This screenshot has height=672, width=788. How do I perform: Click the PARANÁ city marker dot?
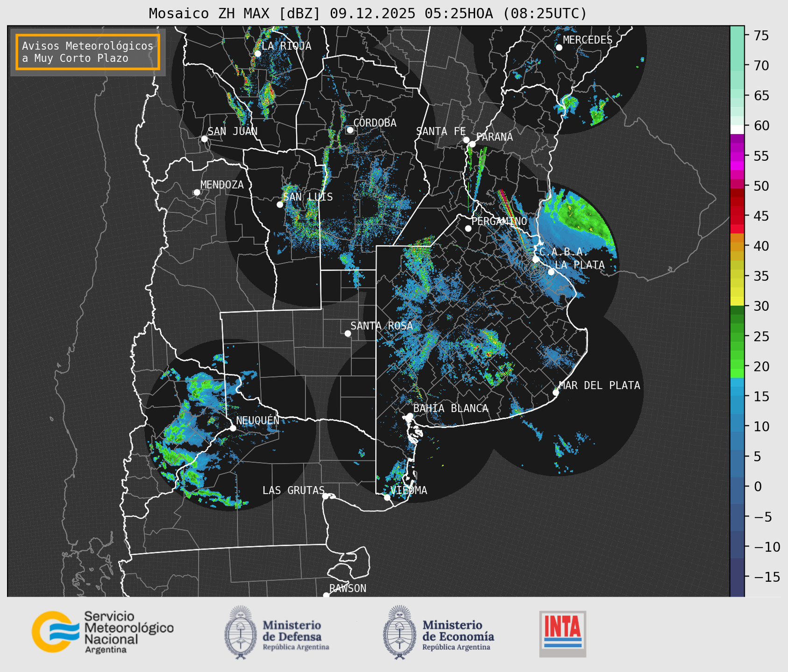tap(472, 144)
